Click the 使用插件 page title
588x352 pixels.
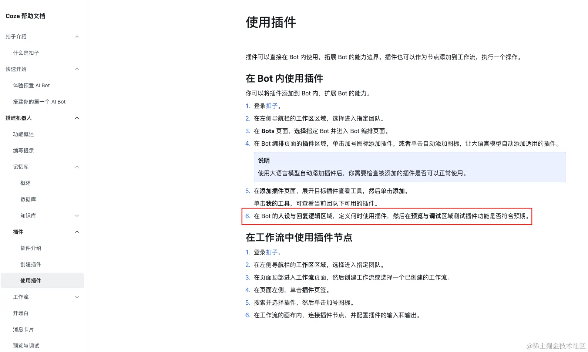coord(271,22)
